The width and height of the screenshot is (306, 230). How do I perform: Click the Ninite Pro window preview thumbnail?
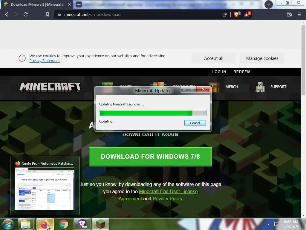click(x=45, y=189)
